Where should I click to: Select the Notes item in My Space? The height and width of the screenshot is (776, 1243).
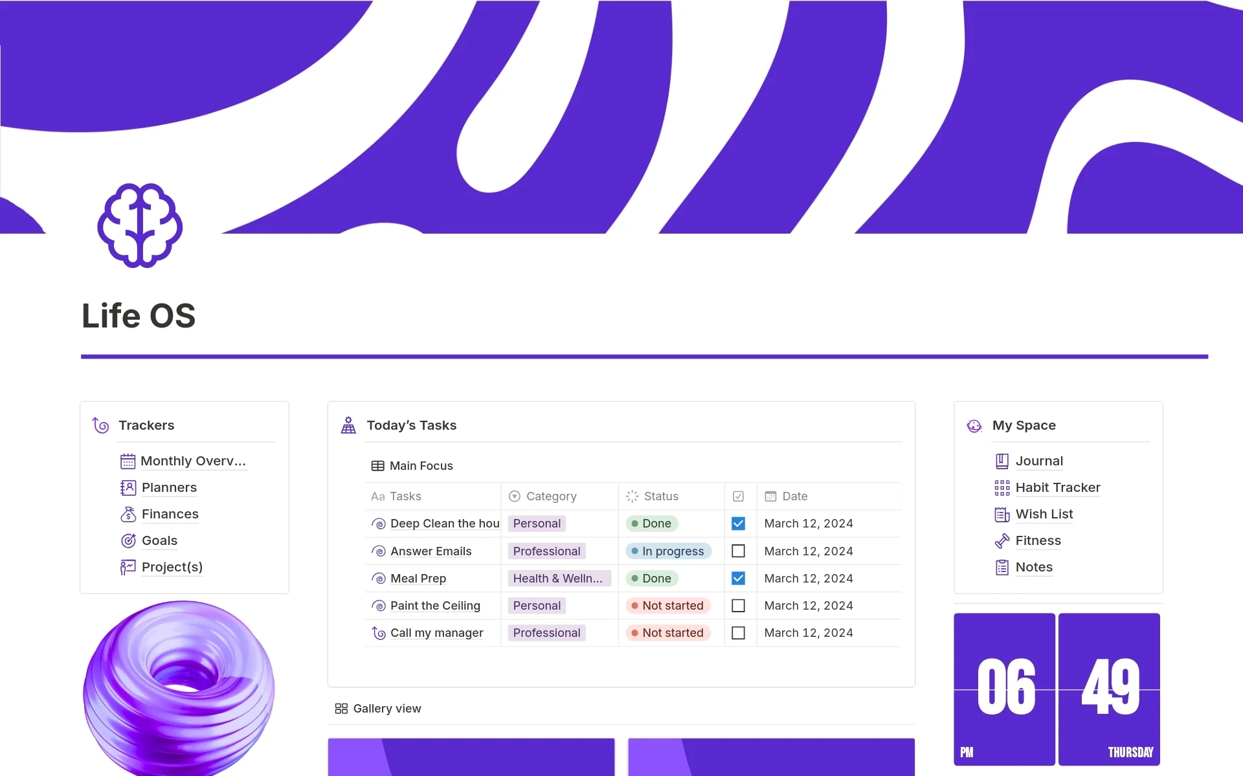[1034, 567]
